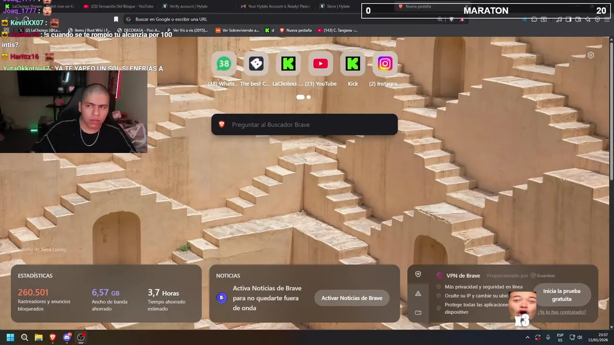Click the 'ESTADÍSTICAS' card title
The image size is (614, 345).
click(35, 276)
